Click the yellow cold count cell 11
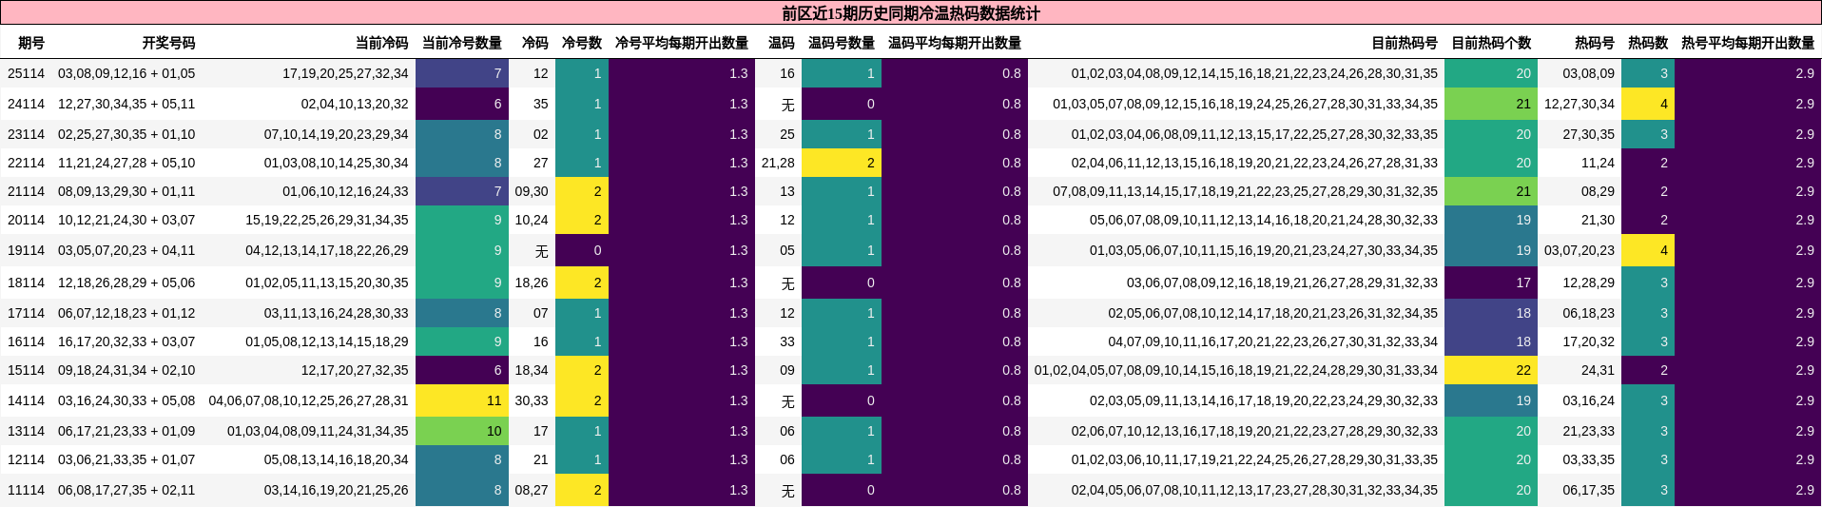Screen dimensions: 1822x507 (462, 400)
